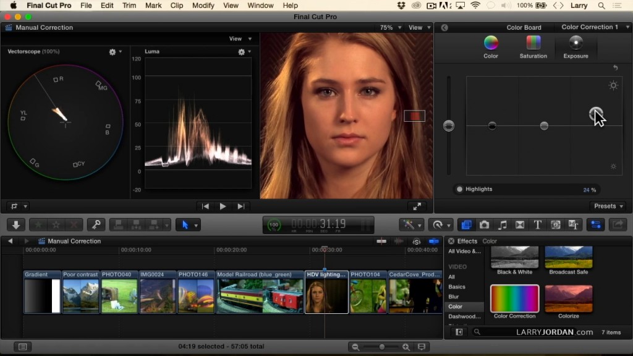
Task: Open the viewer View options dropdown
Action: tap(420, 27)
